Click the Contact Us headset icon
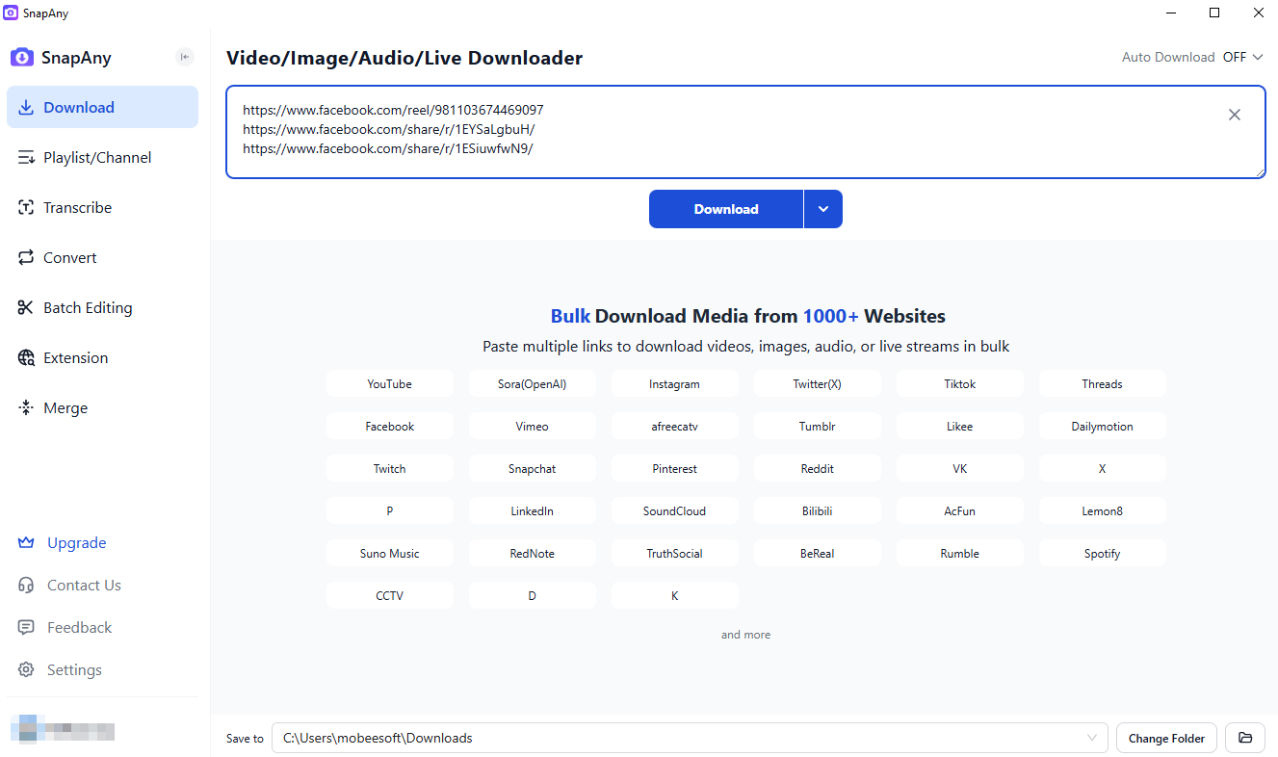 pos(26,586)
